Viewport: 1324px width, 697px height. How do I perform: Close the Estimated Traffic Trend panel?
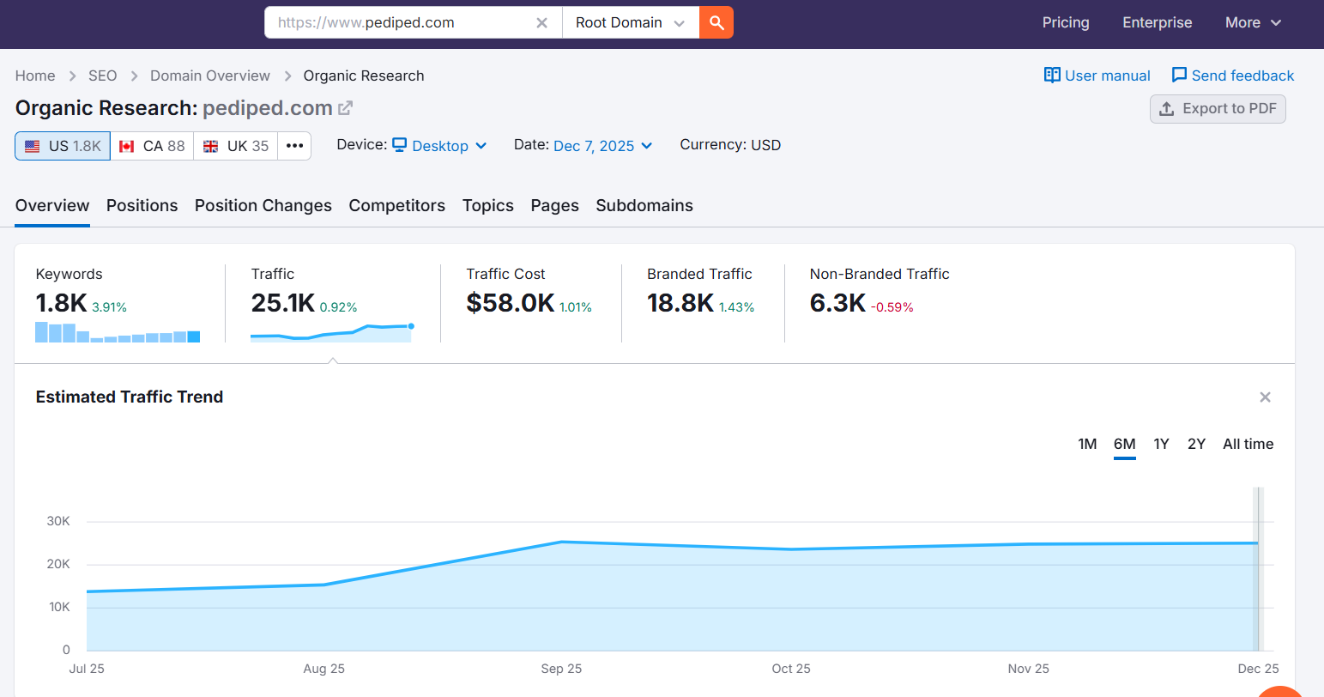[1264, 397]
